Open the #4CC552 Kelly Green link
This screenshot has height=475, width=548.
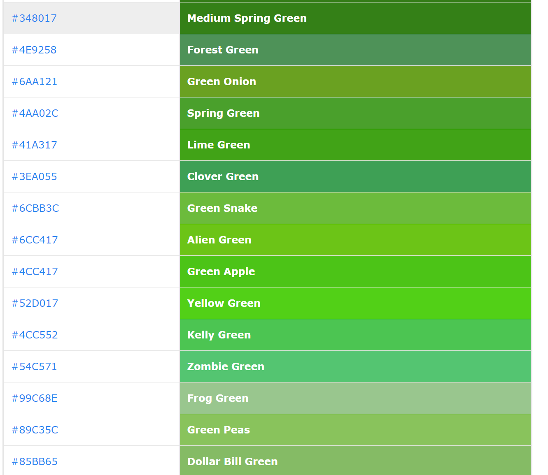(35, 335)
